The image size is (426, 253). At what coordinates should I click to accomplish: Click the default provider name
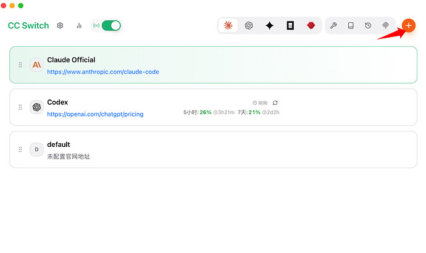[x=59, y=144]
